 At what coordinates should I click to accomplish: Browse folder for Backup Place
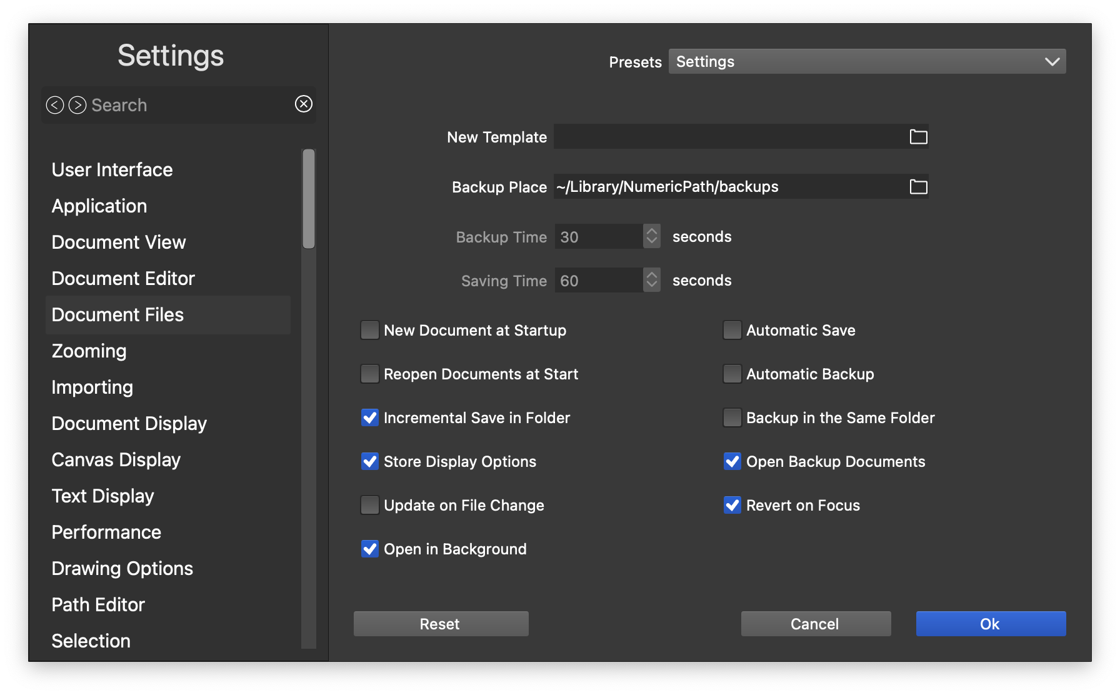tap(918, 187)
